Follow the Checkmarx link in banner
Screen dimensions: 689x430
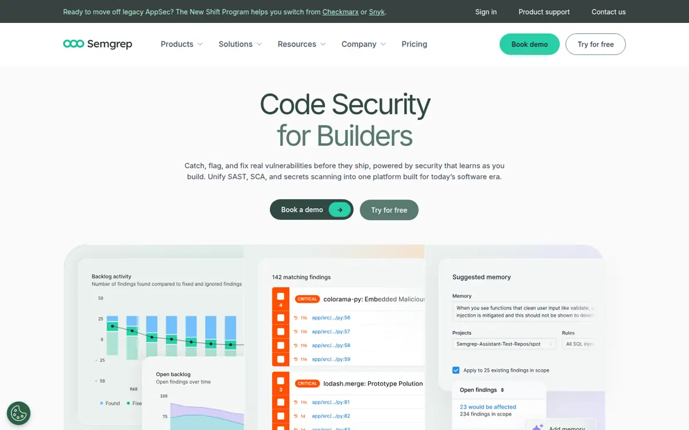tap(340, 11)
